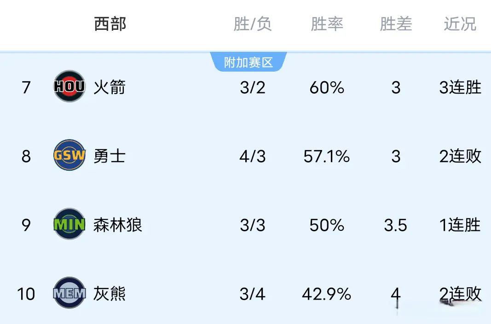The width and height of the screenshot is (491, 324).
Task: Switch to the 西部 conference tab
Action: pyautogui.click(x=110, y=24)
